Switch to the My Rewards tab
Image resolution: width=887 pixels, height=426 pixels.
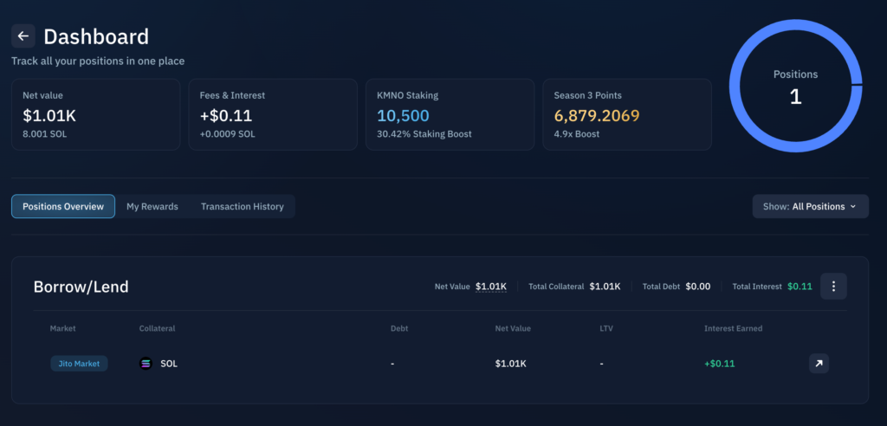[x=152, y=207]
